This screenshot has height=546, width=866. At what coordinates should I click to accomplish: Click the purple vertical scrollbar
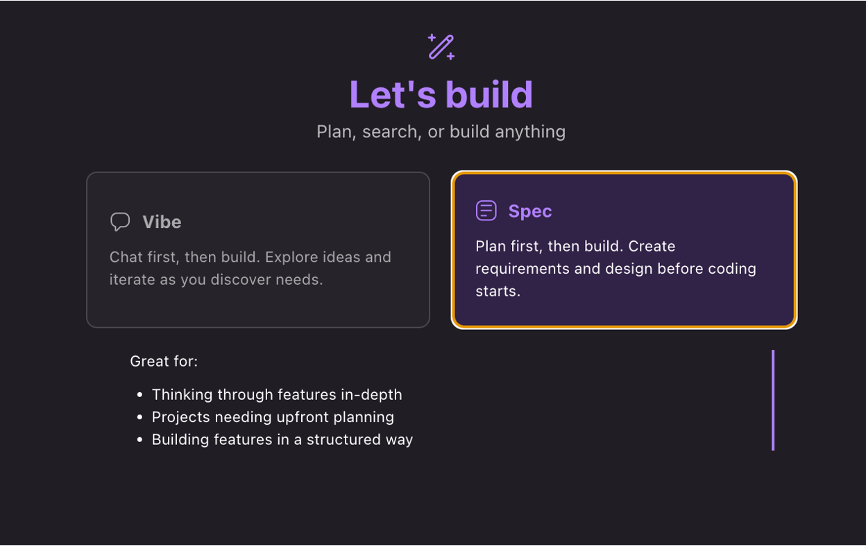tap(772, 400)
